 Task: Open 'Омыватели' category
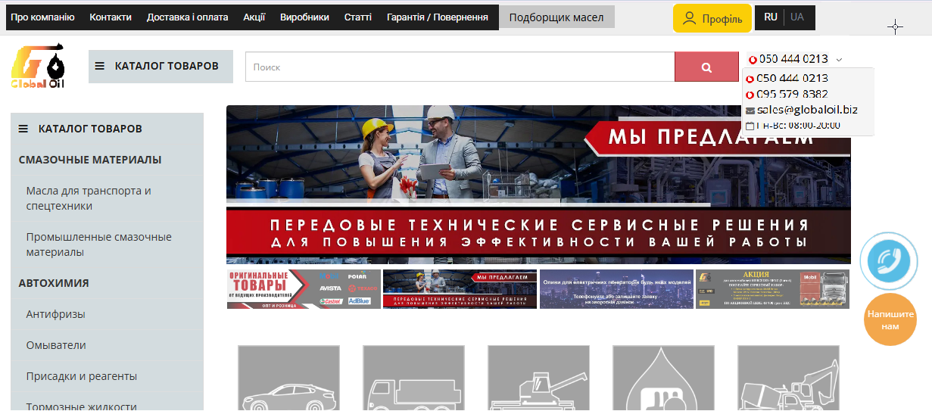pos(56,345)
